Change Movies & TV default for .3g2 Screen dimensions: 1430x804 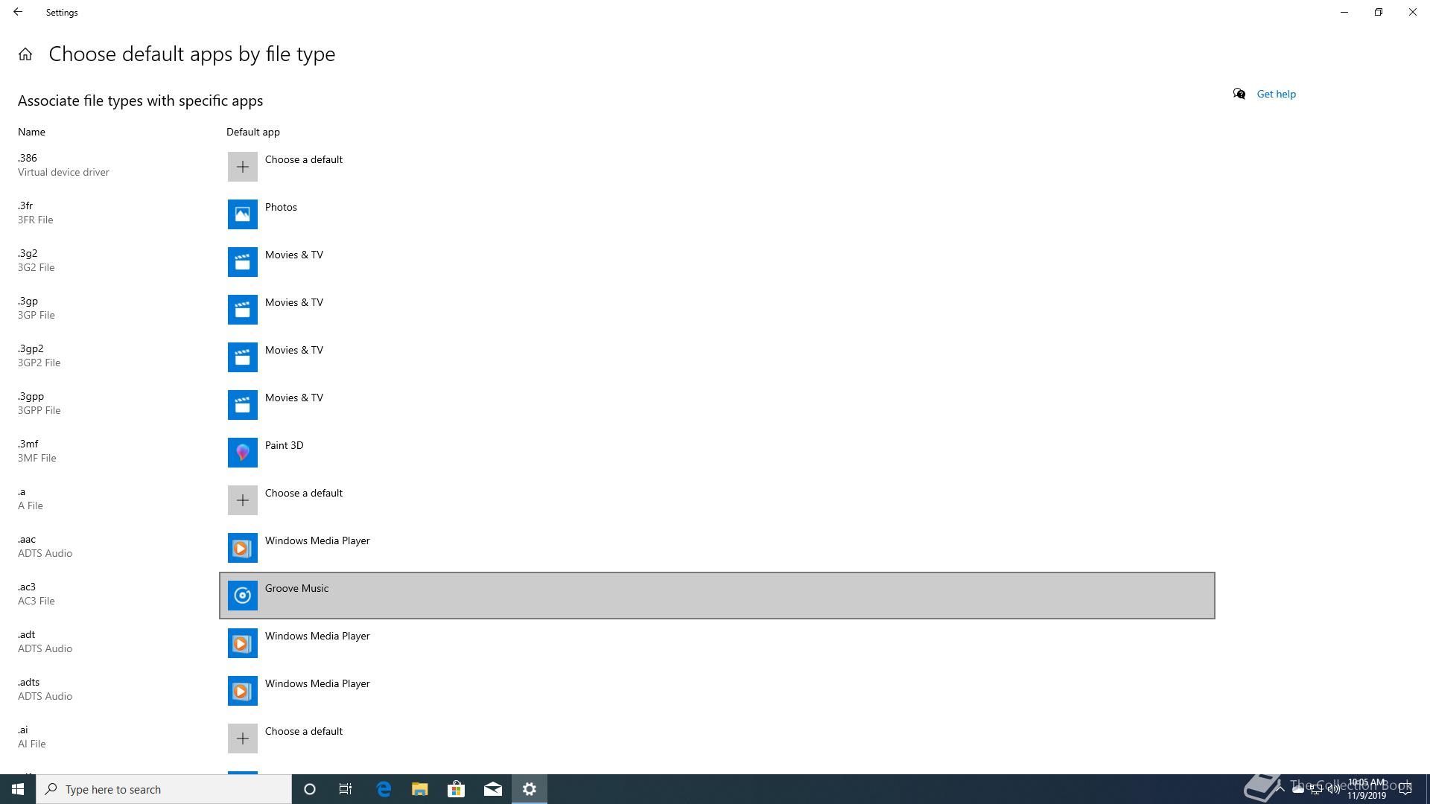(x=717, y=262)
